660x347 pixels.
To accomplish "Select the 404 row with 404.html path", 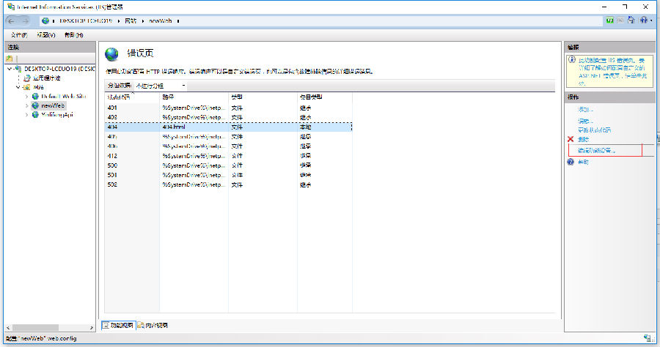I will [228, 127].
